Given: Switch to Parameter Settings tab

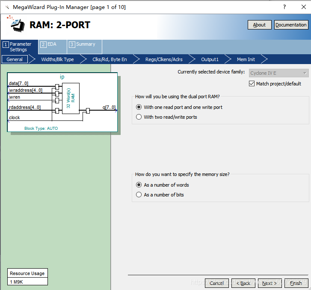Looking at the screenshot, I should (x=19, y=47).
